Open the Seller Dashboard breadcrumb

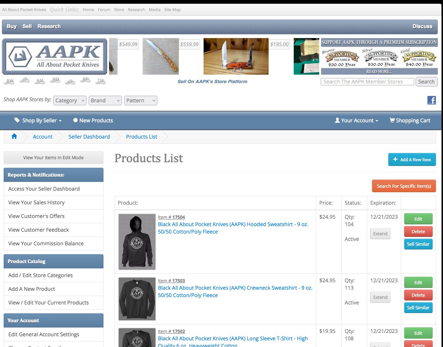coord(89,136)
